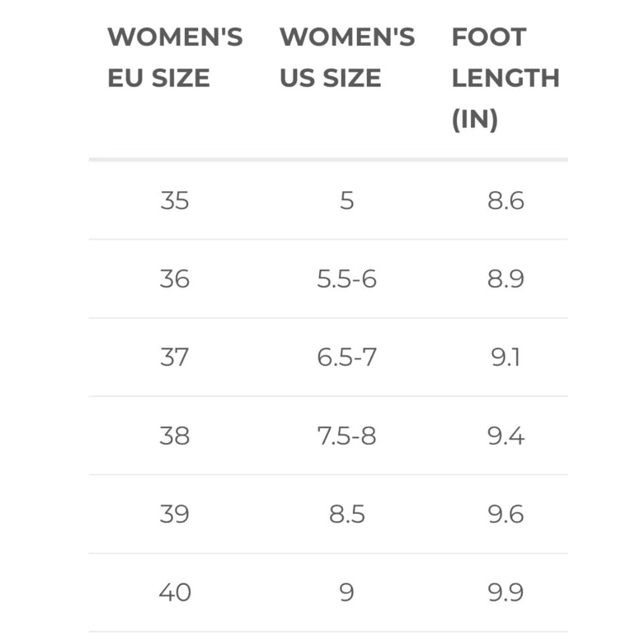
Task: Click EU size 39 cell
Action: pyautogui.click(x=174, y=514)
